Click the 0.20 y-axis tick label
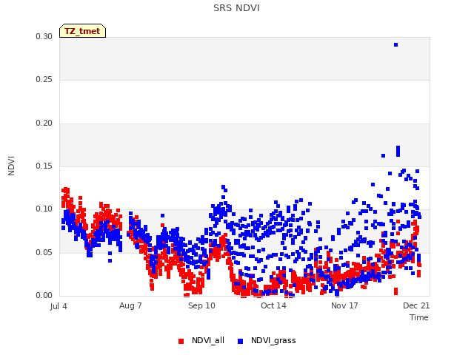The image size is (474, 355). (x=44, y=123)
